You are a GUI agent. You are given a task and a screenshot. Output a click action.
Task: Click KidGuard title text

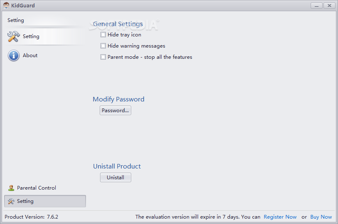(x=23, y=5)
